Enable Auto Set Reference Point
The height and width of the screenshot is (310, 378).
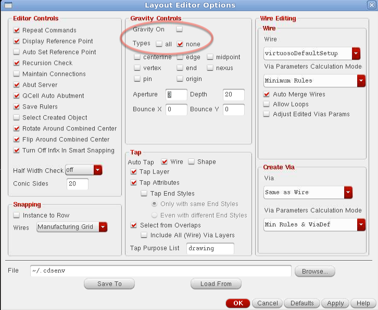(17, 52)
